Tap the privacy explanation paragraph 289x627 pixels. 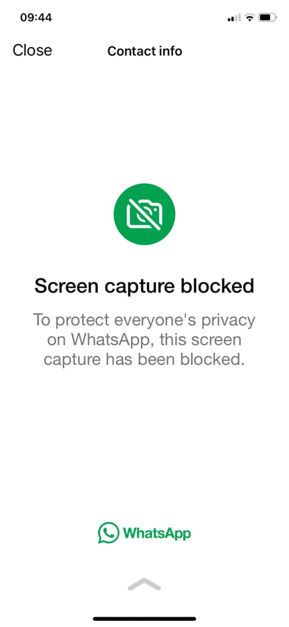coord(144,340)
